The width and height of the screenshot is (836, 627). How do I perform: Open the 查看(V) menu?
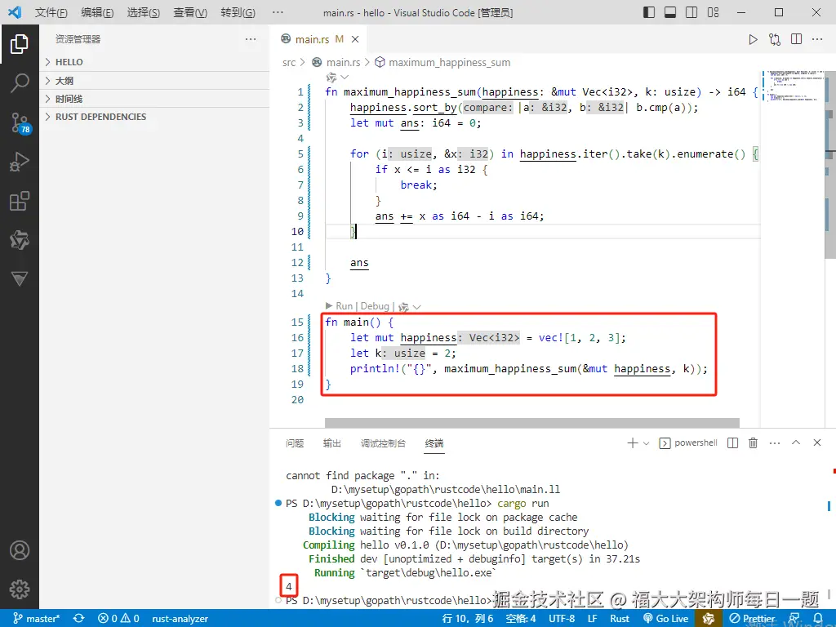pyautogui.click(x=190, y=12)
